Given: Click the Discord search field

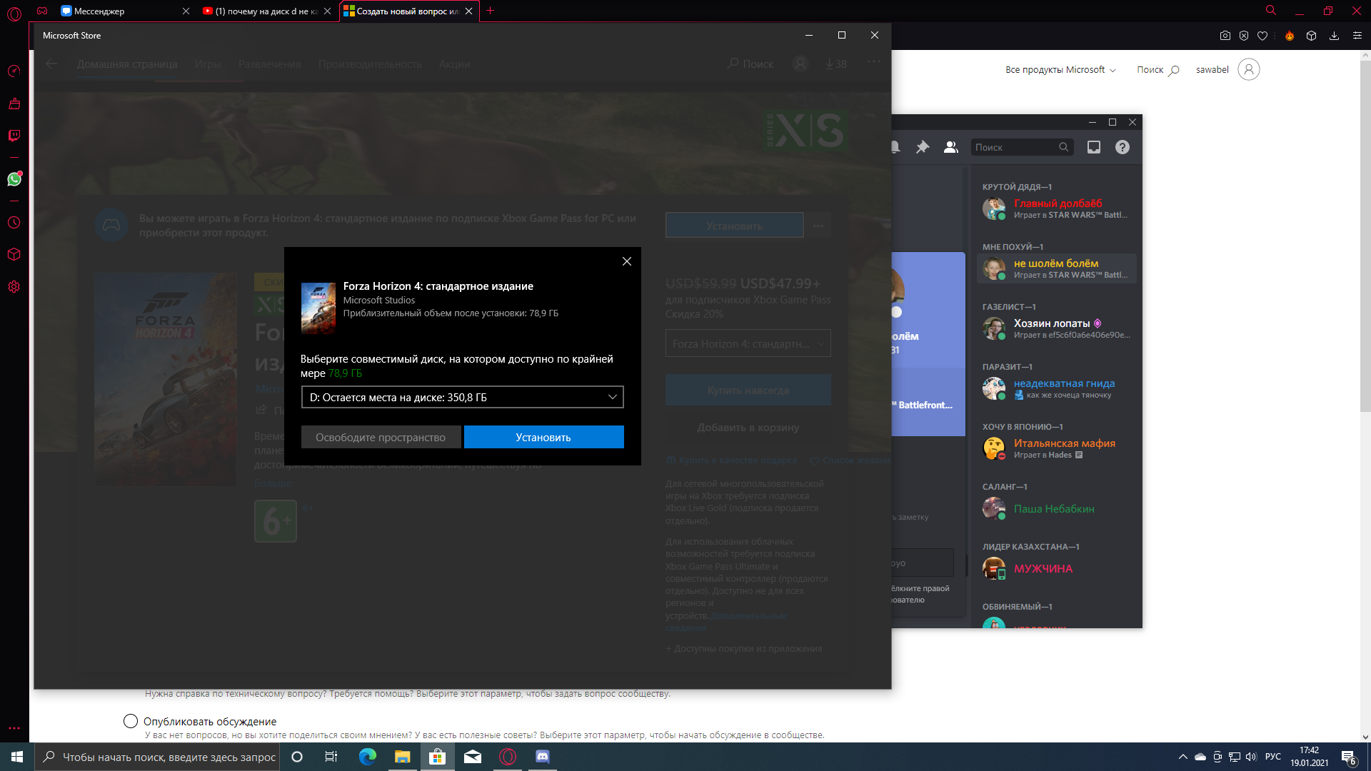Looking at the screenshot, I should tap(1022, 147).
